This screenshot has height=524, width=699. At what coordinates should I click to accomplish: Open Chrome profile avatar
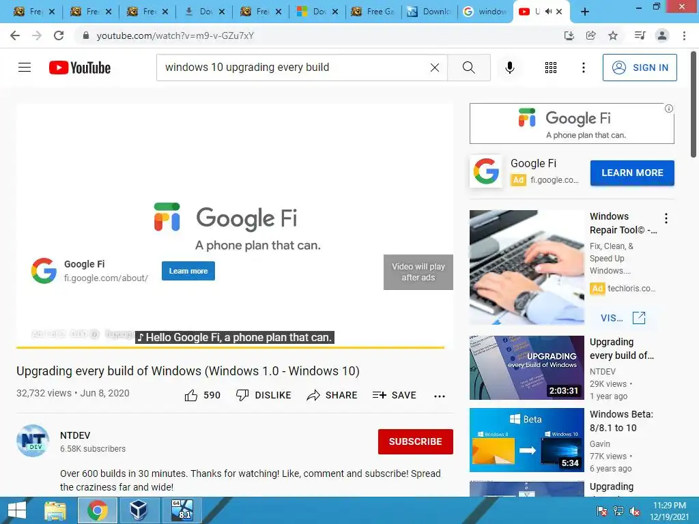pos(662,35)
